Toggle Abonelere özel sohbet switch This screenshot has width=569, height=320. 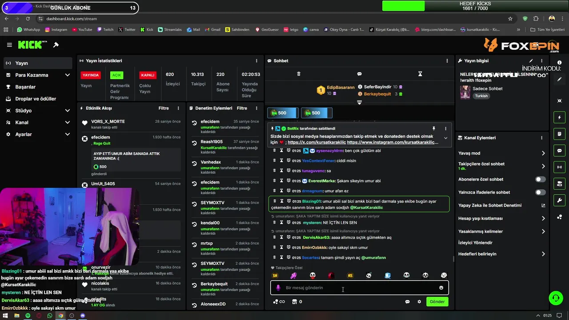coord(540,179)
